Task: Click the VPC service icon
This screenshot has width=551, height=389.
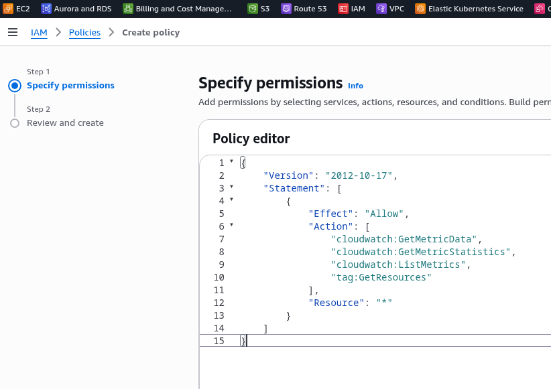Action: (x=381, y=9)
